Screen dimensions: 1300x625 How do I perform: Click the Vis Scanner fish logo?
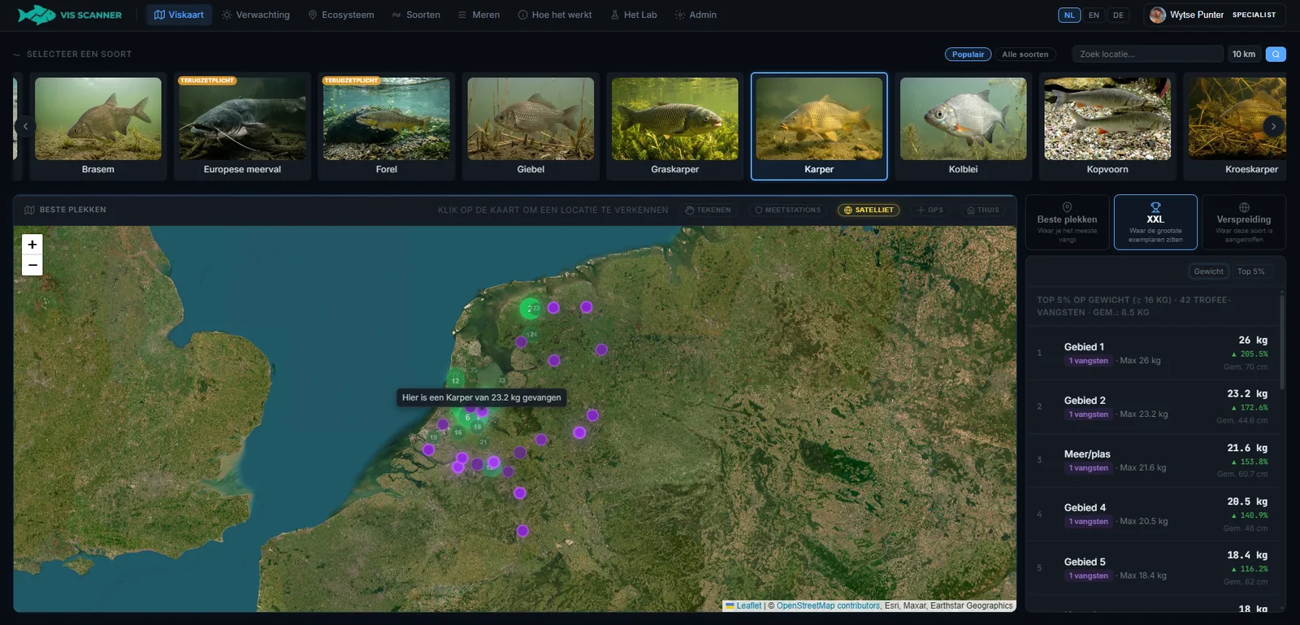(x=37, y=15)
